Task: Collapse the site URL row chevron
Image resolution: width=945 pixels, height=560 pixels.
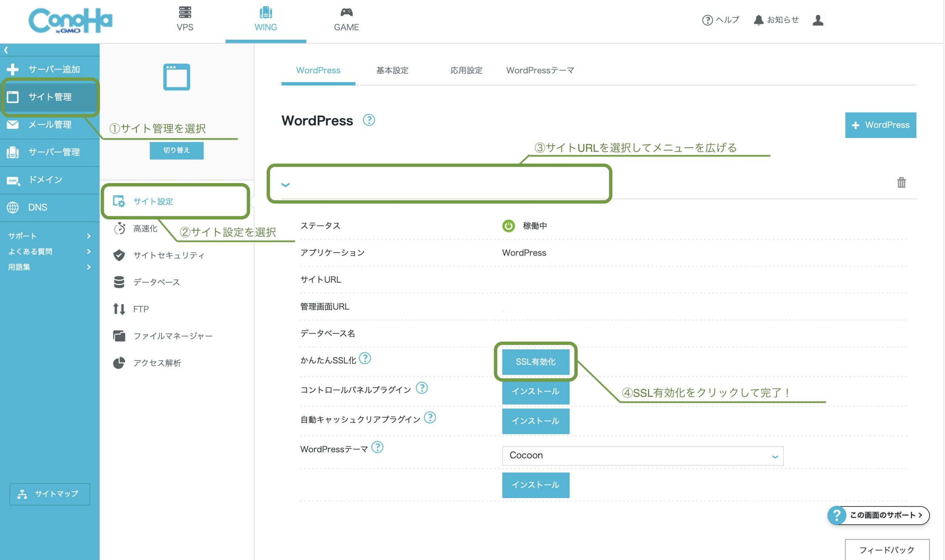Action: pyautogui.click(x=285, y=184)
